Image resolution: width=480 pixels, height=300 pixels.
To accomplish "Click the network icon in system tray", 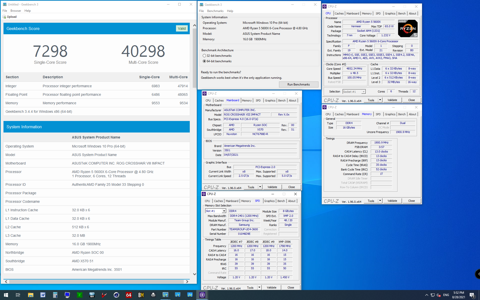I will 433,295.
